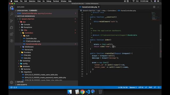The height and width of the screenshot is (95, 170).
Task: Open Kernel.php in explorer
Action: [x=29, y=50]
